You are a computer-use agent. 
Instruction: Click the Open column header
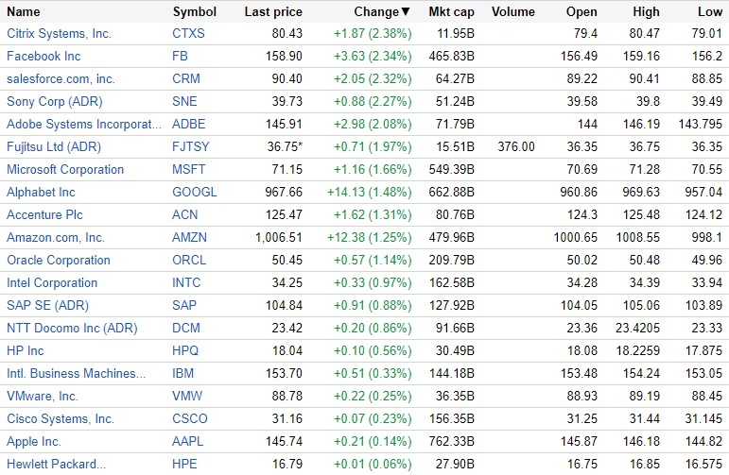point(581,12)
